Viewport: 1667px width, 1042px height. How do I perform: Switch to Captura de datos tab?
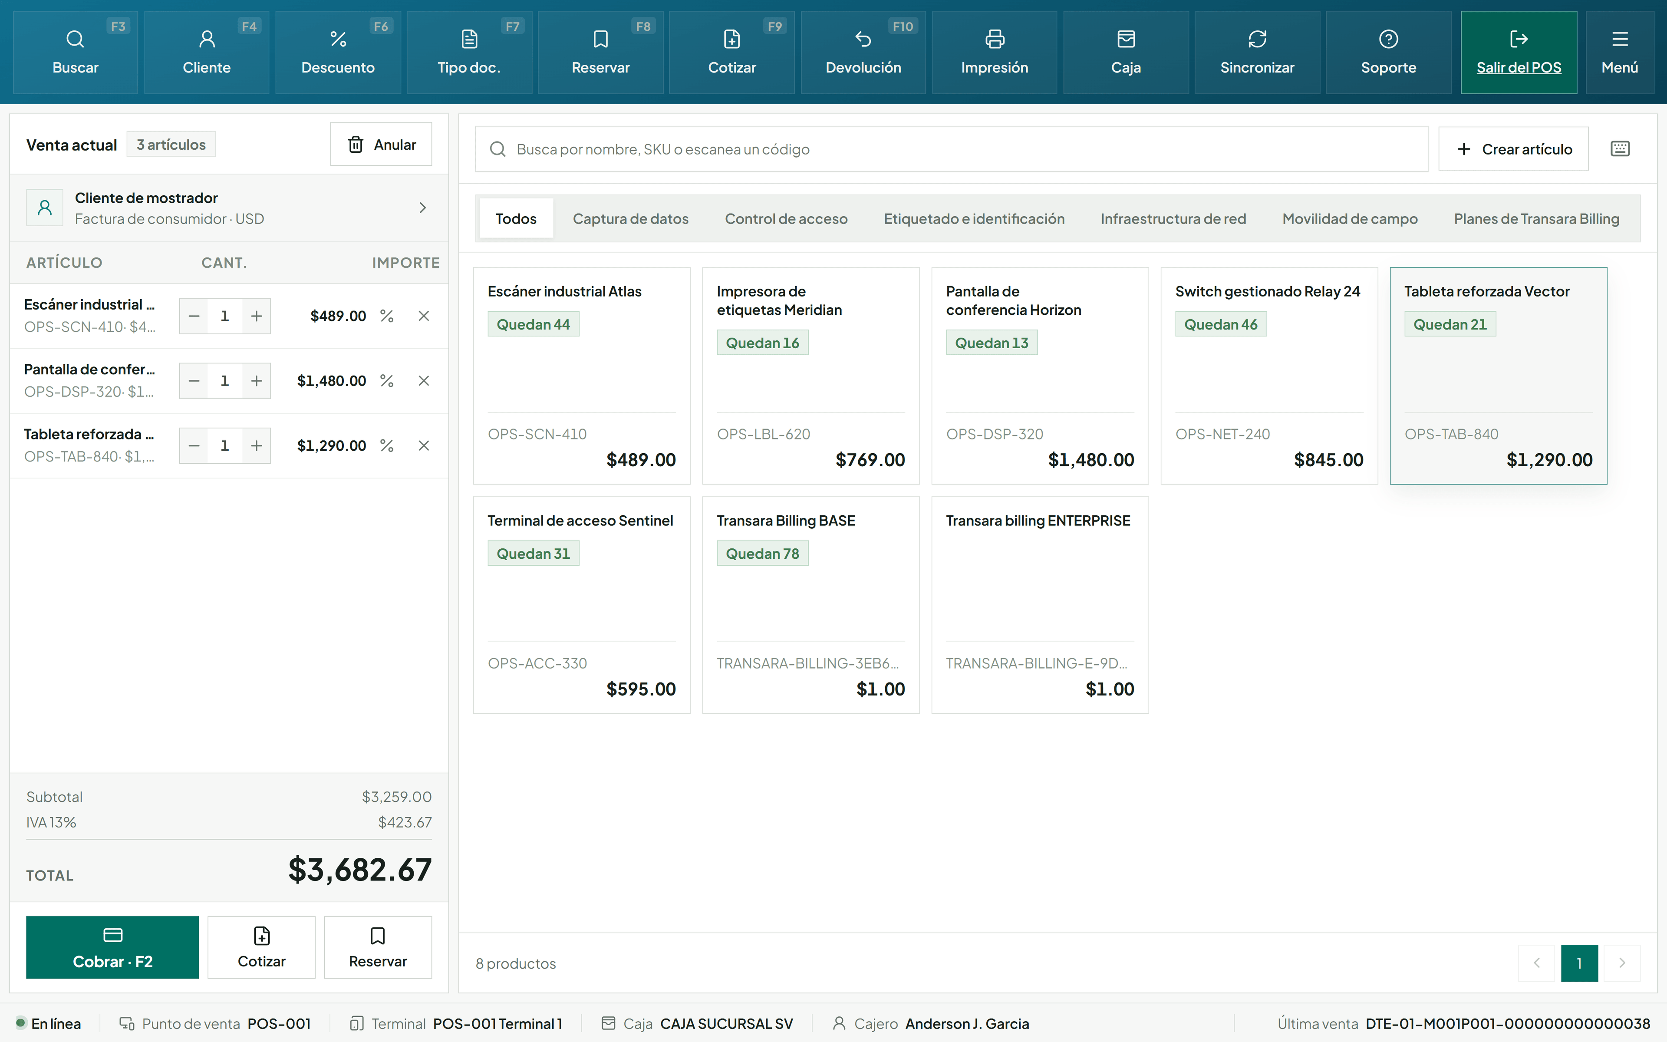point(630,218)
